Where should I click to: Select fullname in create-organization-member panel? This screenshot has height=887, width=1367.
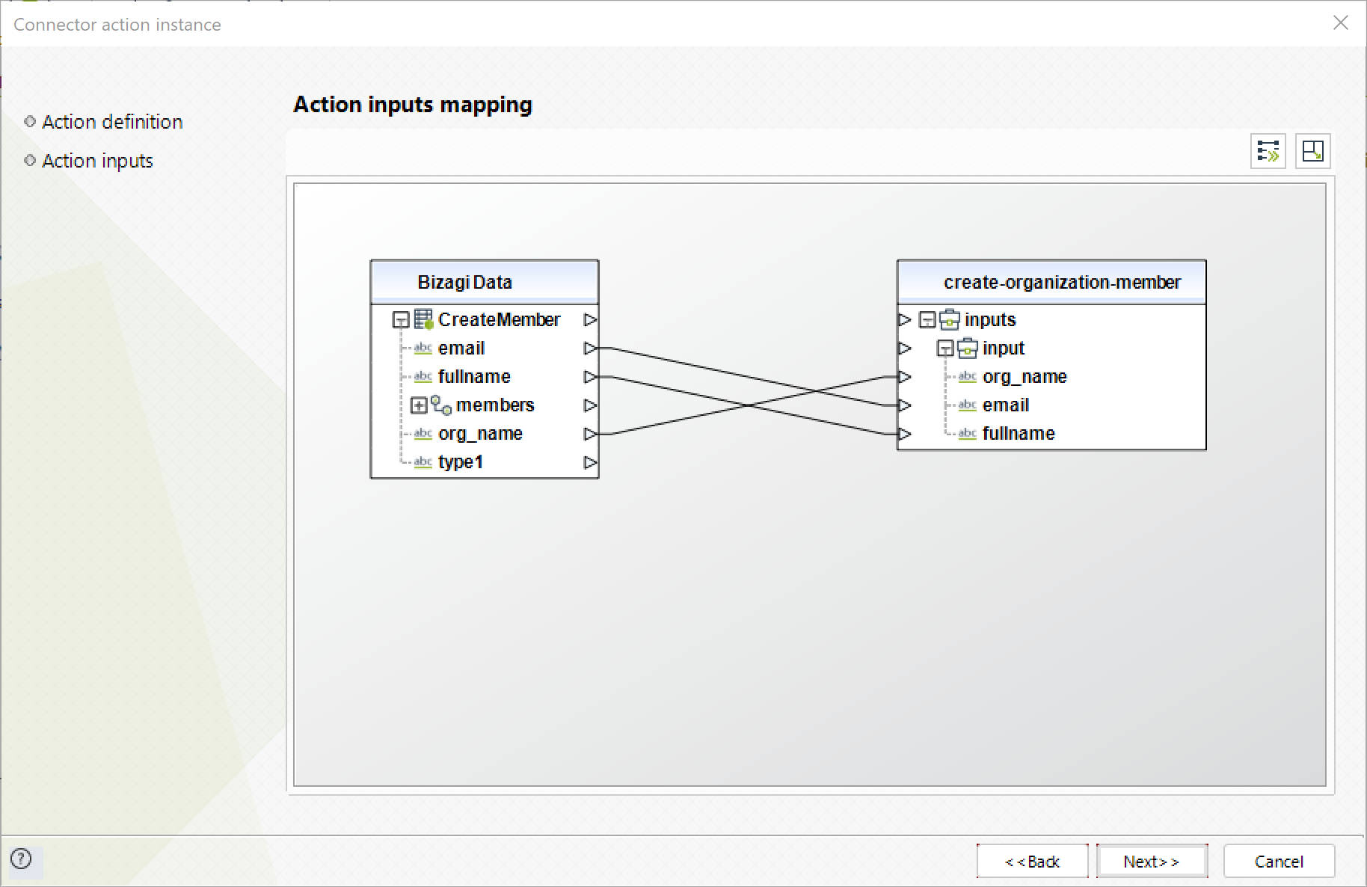1019,433
